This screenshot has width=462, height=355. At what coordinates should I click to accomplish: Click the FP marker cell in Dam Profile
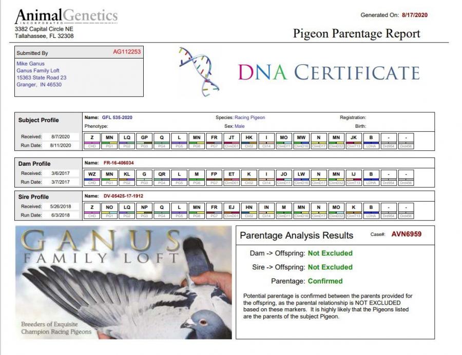pos(214,177)
